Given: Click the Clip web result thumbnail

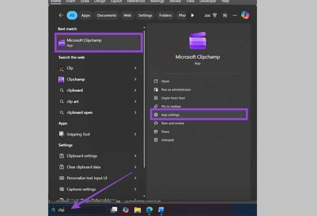Looking at the screenshot, I should (61, 68).
